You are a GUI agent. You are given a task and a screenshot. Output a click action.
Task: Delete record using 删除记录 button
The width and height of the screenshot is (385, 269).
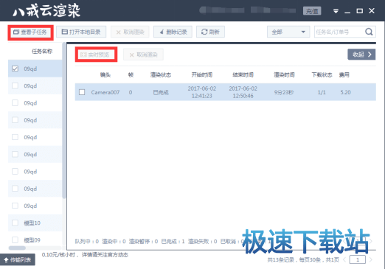click(173, 32)
